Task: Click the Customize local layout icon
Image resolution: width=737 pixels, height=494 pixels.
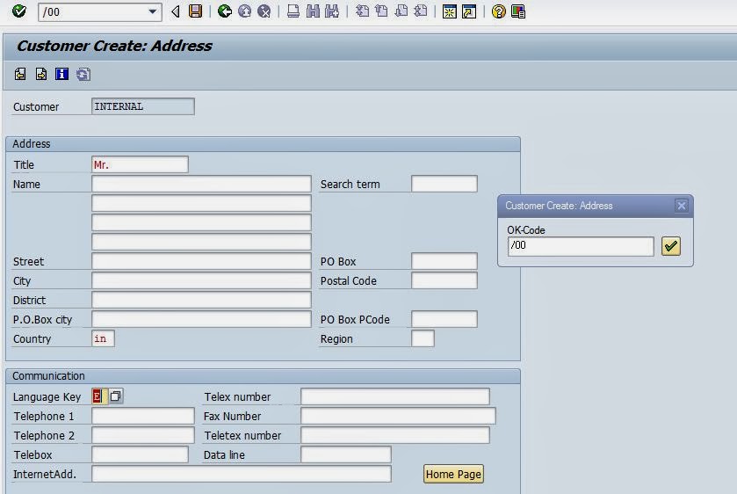Action: (518, 11)
